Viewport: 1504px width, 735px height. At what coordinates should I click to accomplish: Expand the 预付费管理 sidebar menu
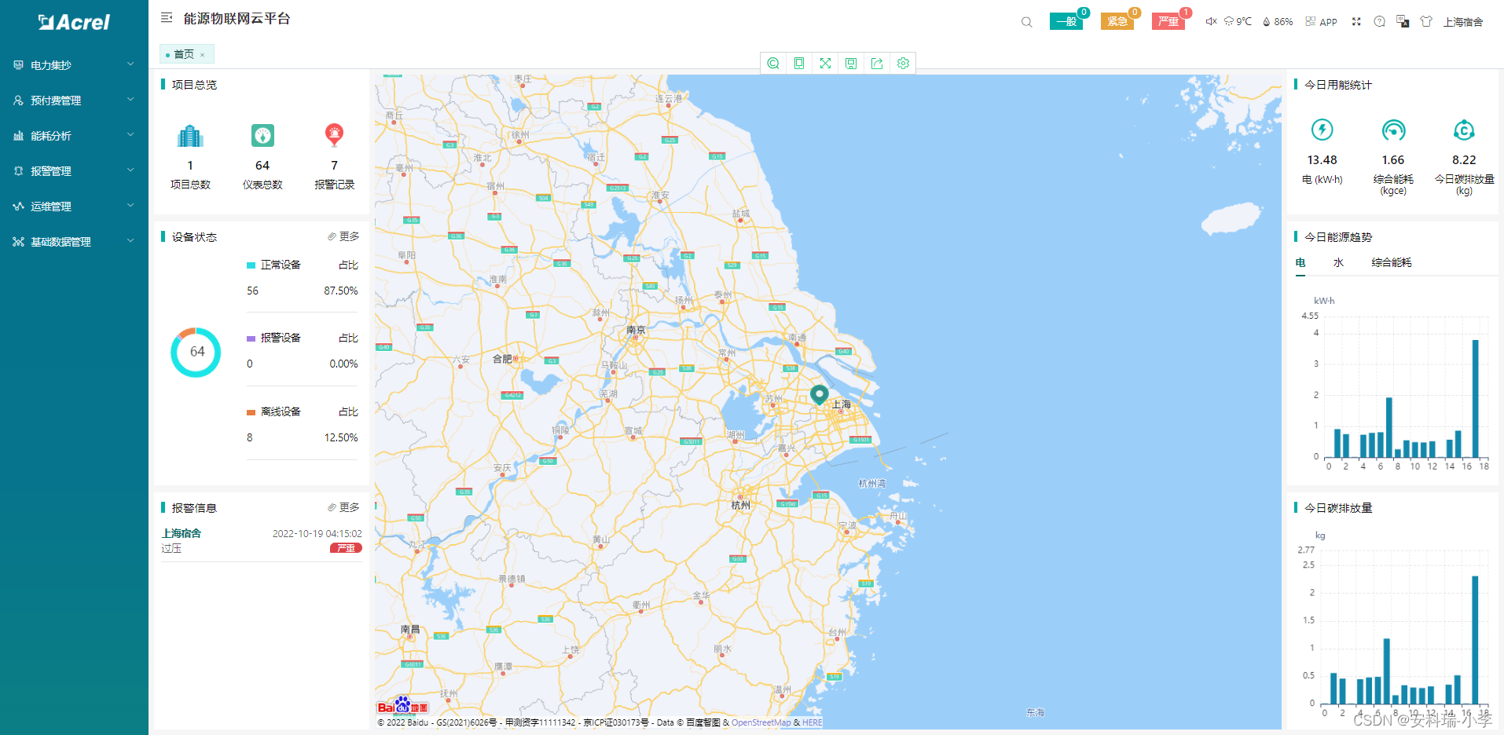coord(74,101)
